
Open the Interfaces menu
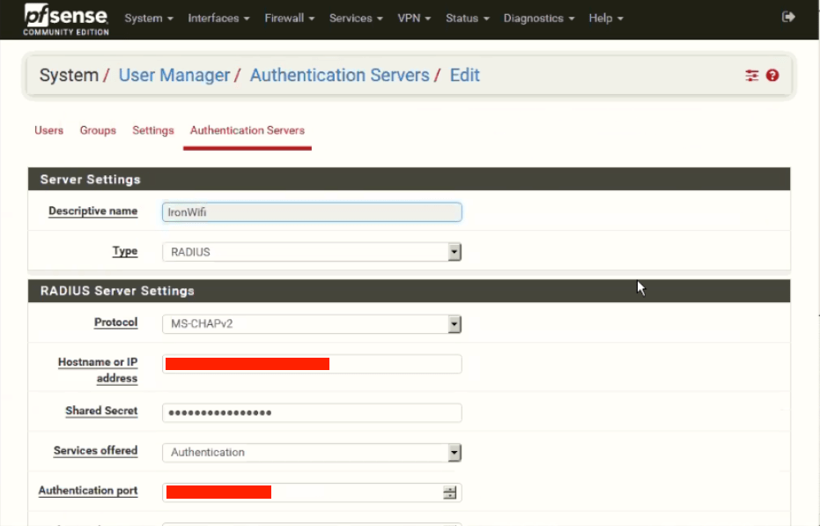click(x=217, y=18)
